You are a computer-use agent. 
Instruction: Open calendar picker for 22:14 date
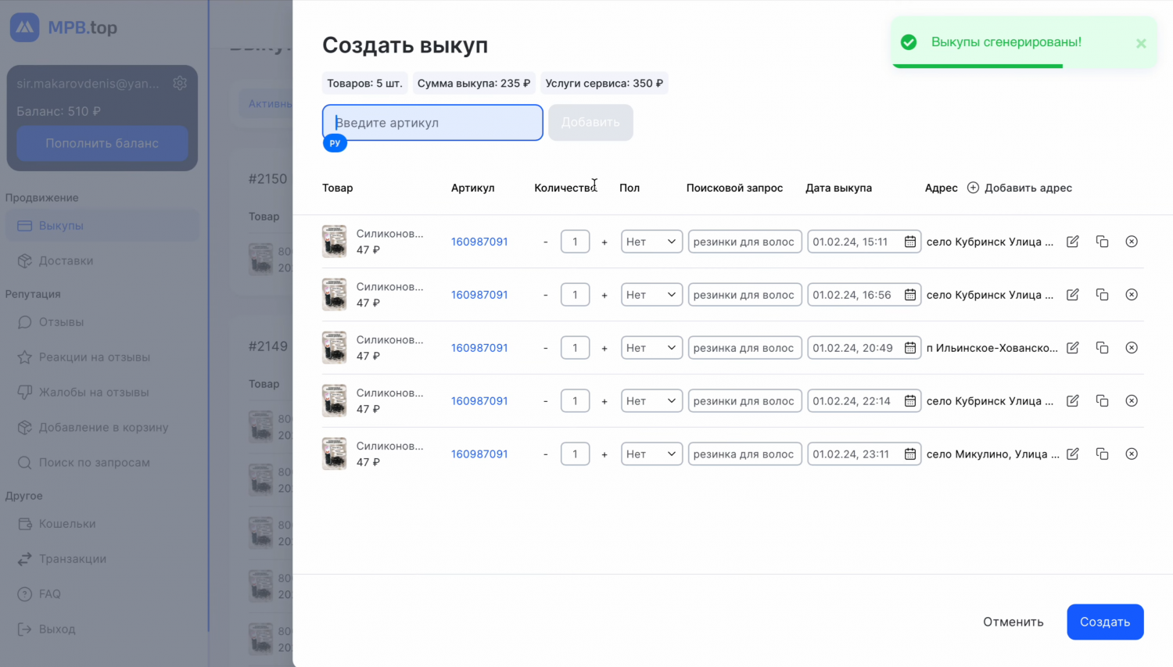[x=910, y=401]
